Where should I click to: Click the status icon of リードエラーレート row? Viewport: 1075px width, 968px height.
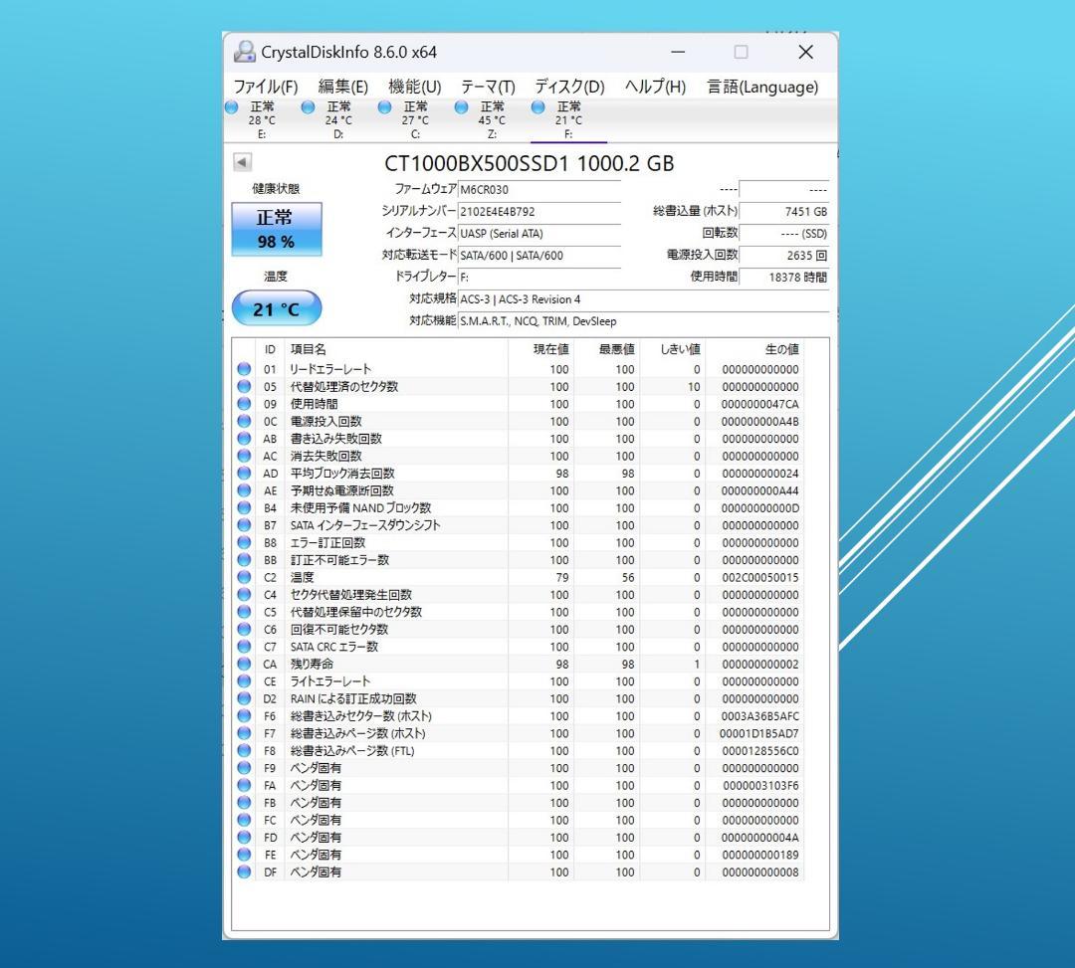[x=244, y=368]
